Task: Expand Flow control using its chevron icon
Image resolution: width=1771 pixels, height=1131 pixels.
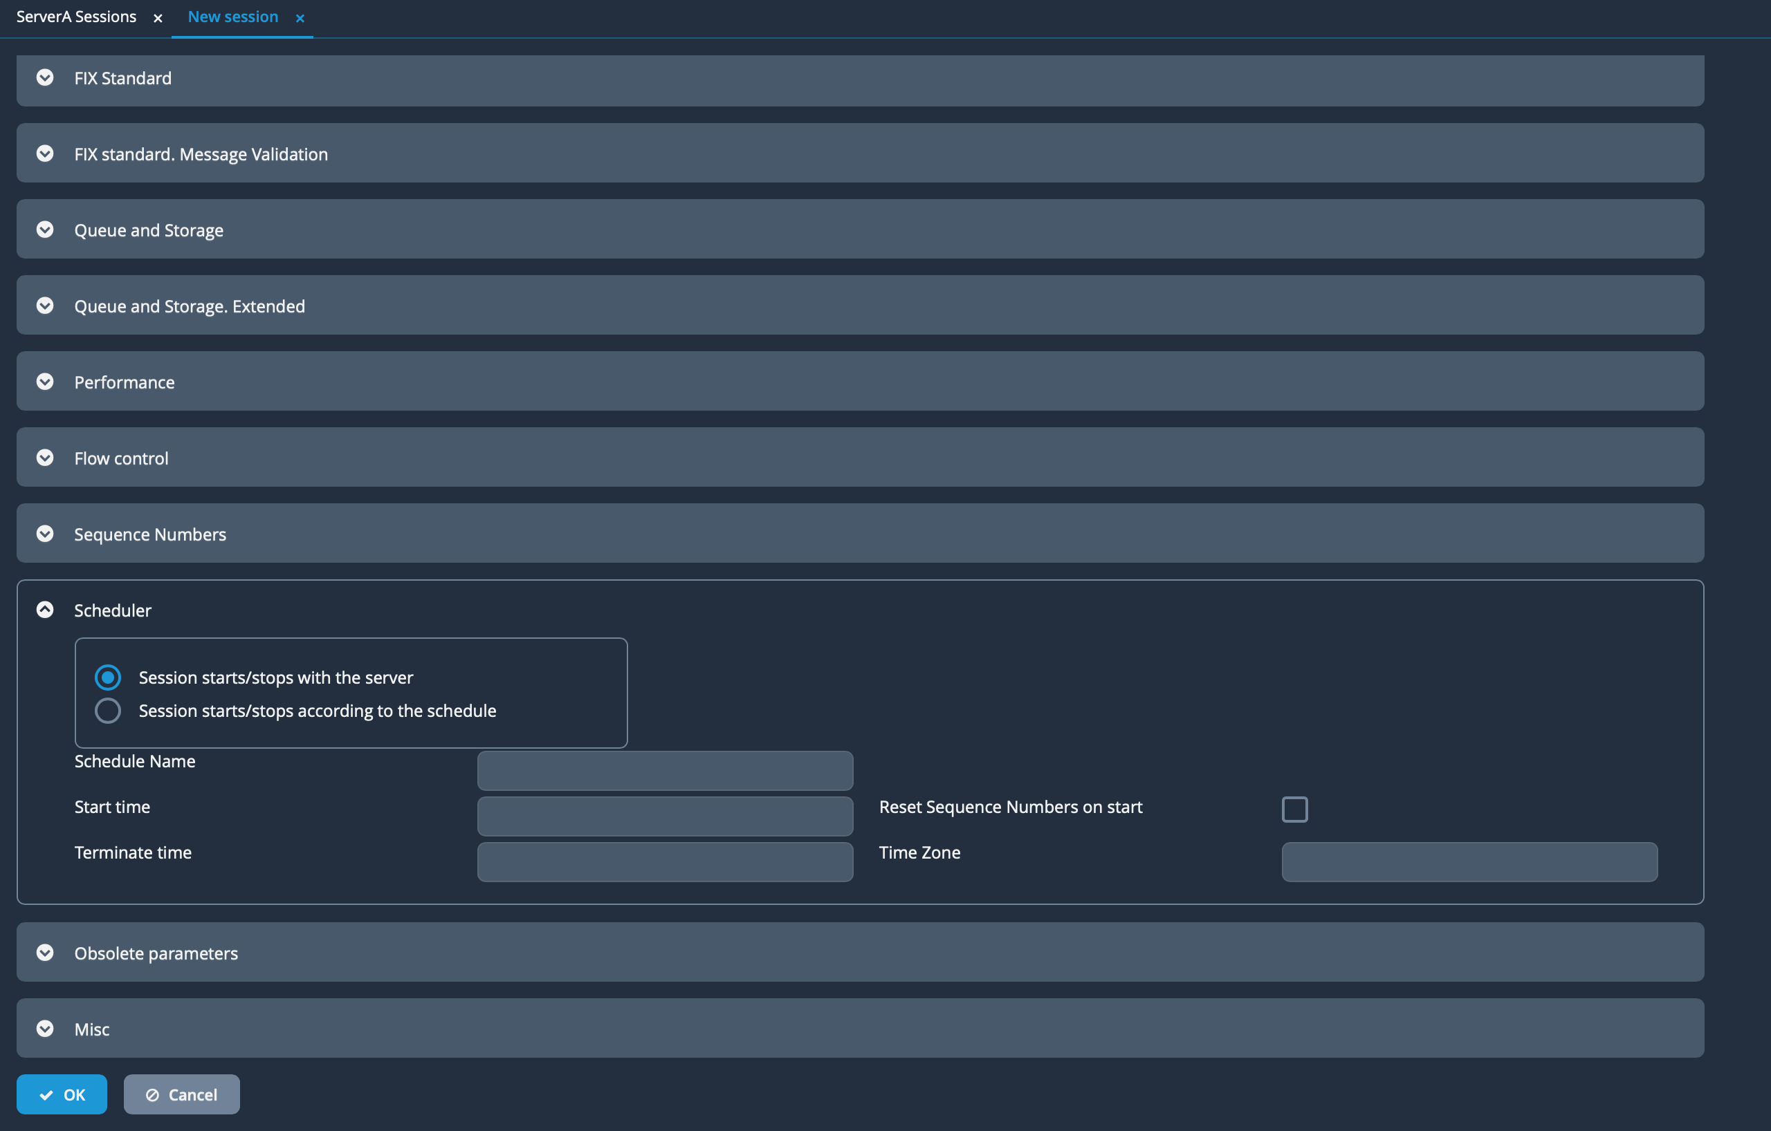Action: 45,458
